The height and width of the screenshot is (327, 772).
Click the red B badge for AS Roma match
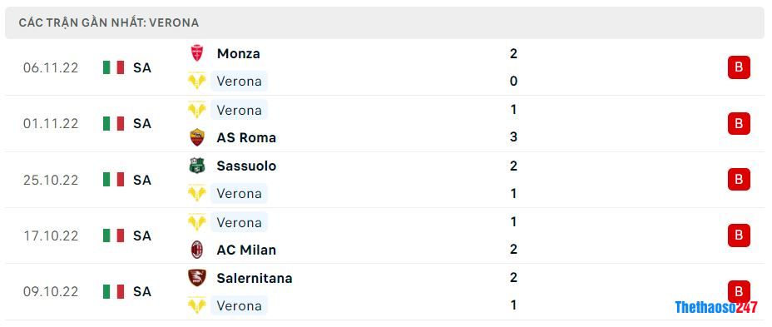tap(739, 124)
